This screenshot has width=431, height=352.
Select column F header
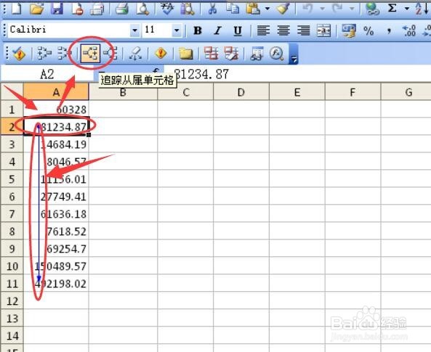click(353, 92)
